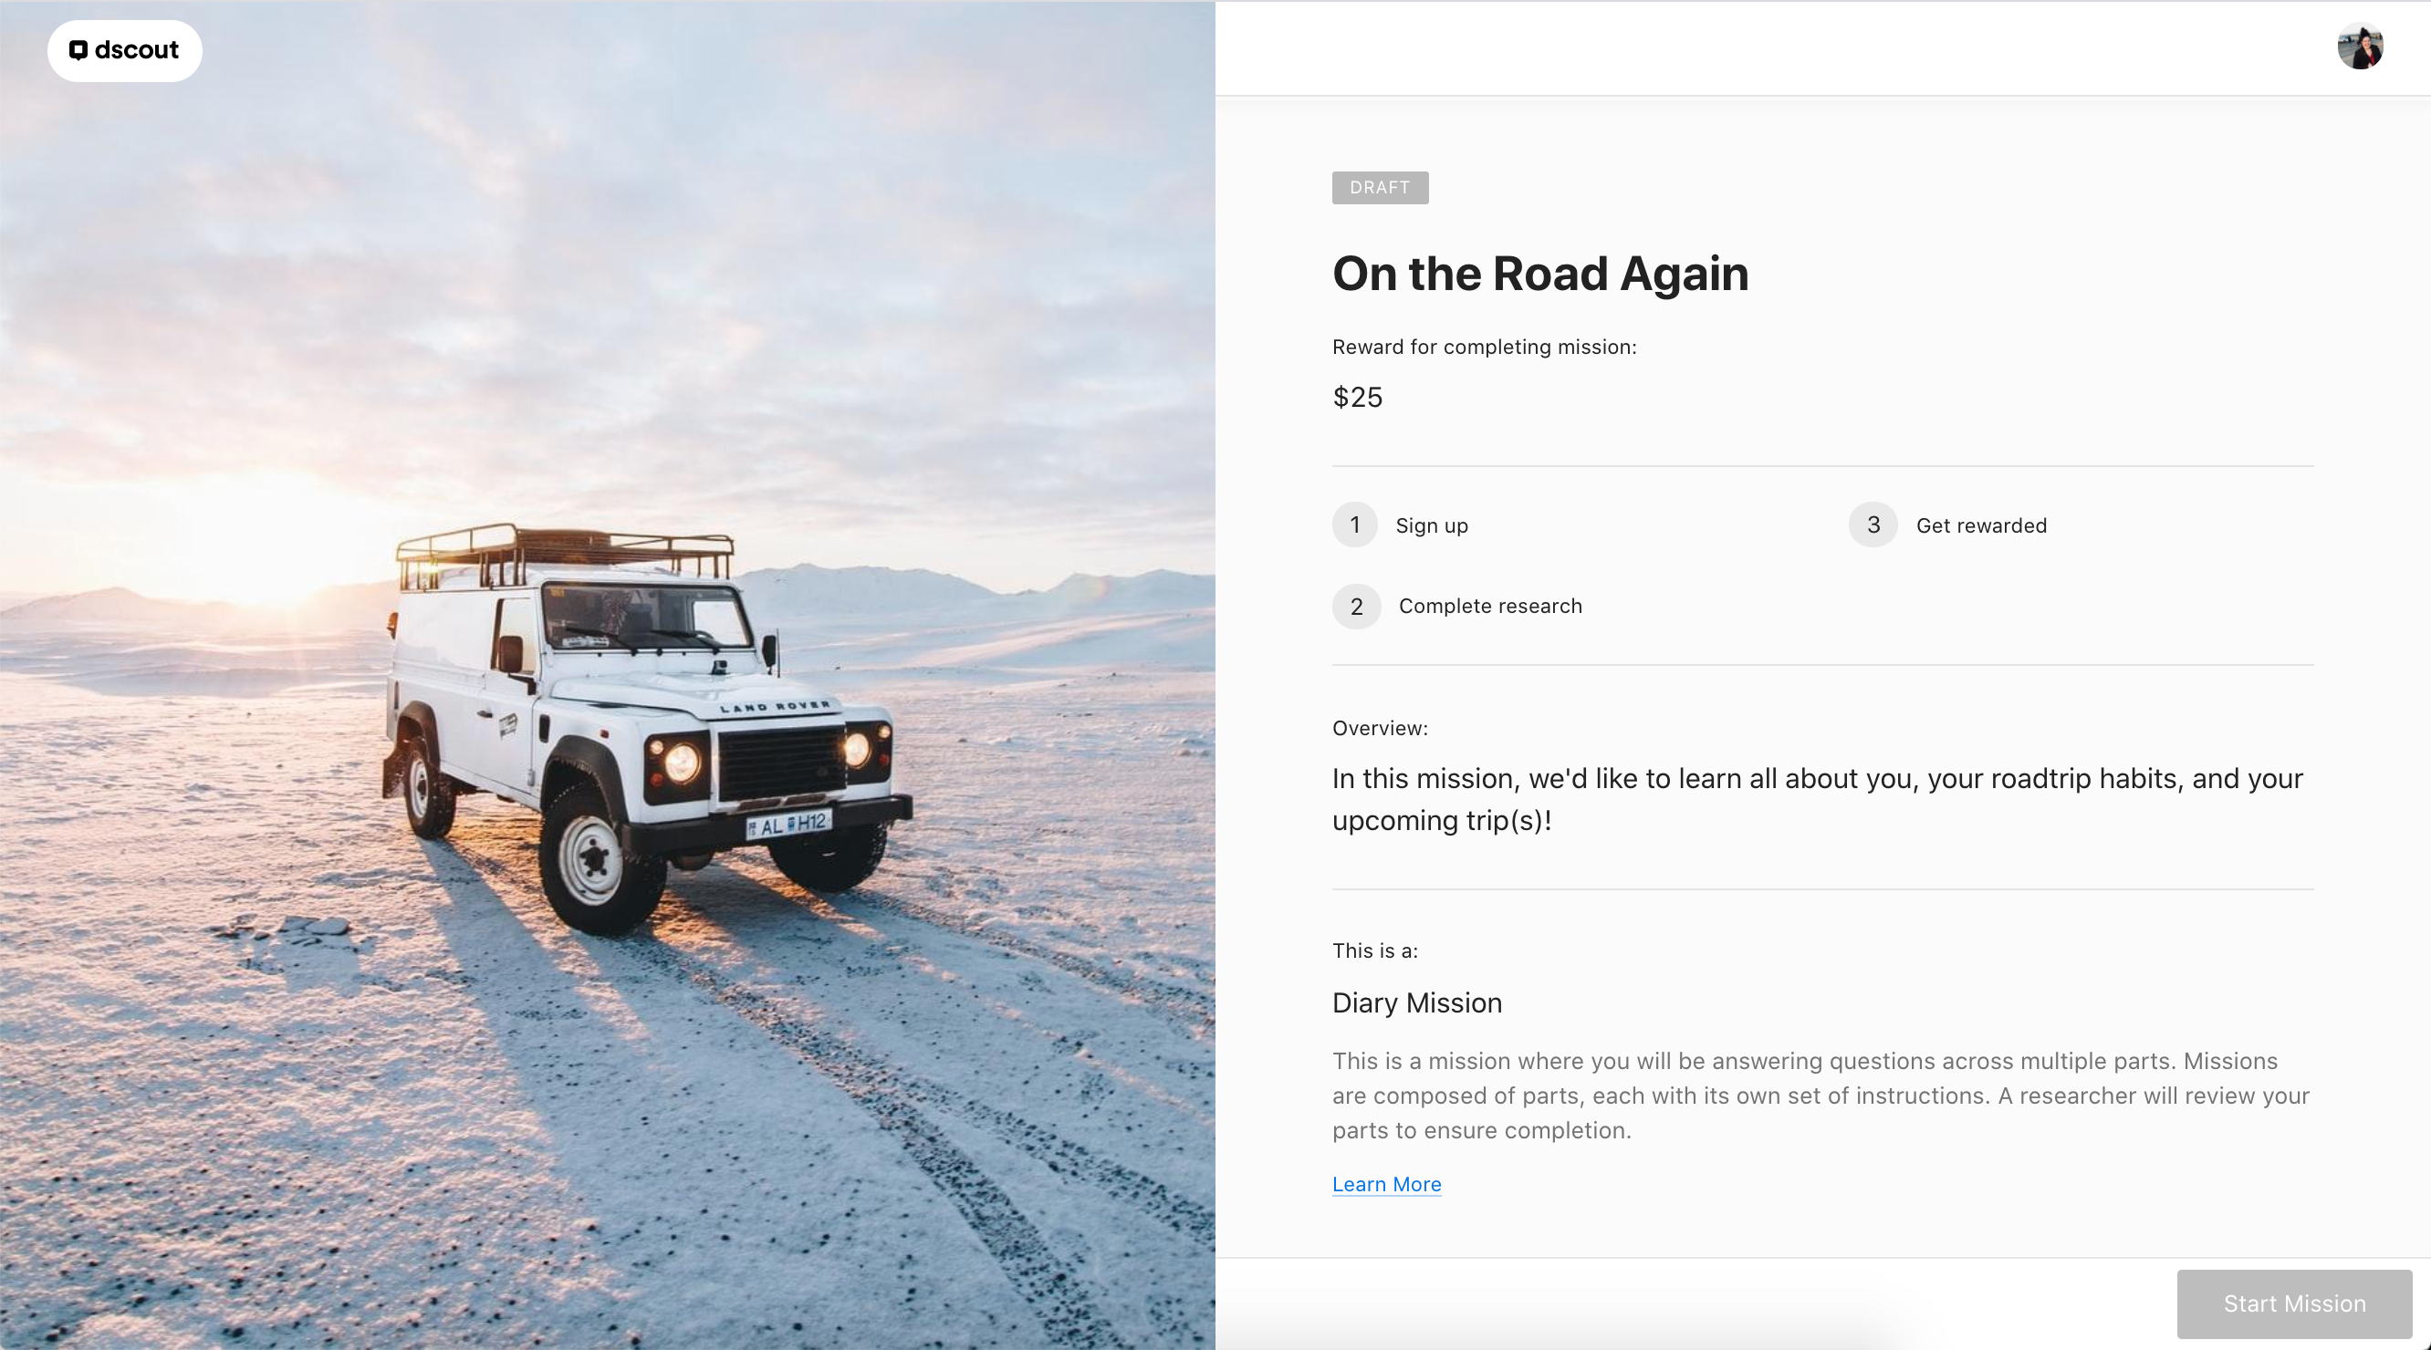Viewport: 2431px width, 1350px height.
Task: Click the step 1 number circle
Action: click(x=1355, y=524)
